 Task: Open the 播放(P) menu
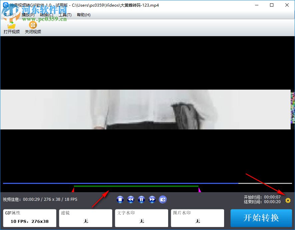28,15
